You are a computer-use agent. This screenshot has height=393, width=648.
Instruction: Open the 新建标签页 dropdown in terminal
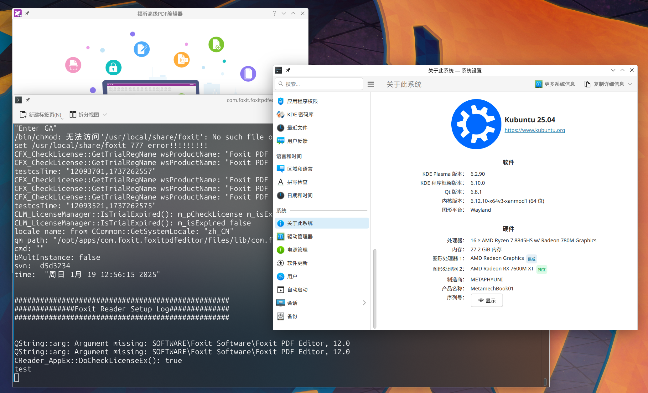coord(62,118)
